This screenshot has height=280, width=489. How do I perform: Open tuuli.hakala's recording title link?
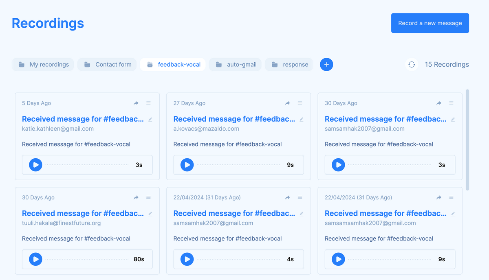tap(83, 213)
